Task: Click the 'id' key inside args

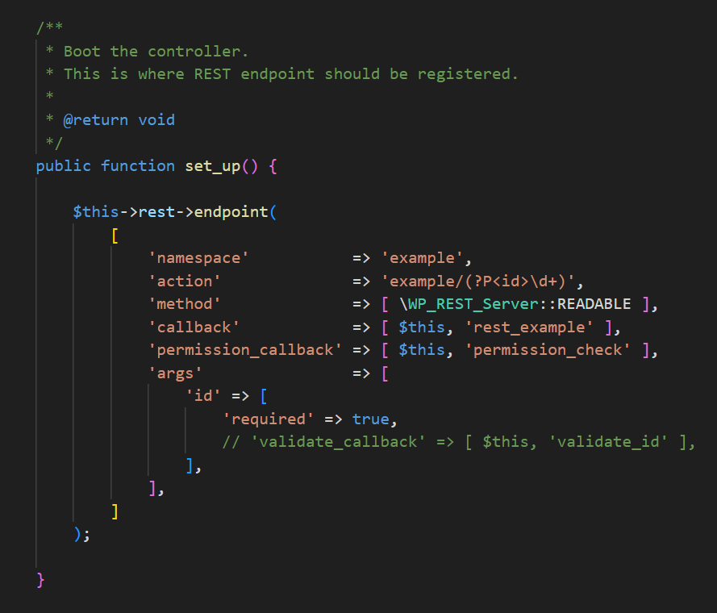Action: (203, 396)
